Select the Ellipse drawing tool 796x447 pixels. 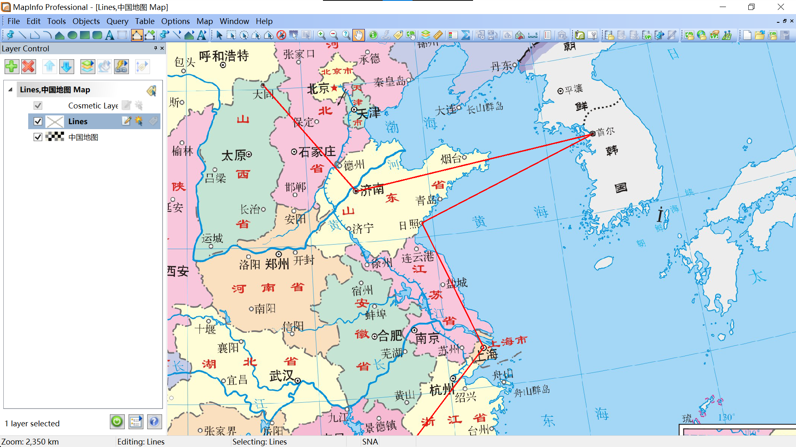[72, 35]
